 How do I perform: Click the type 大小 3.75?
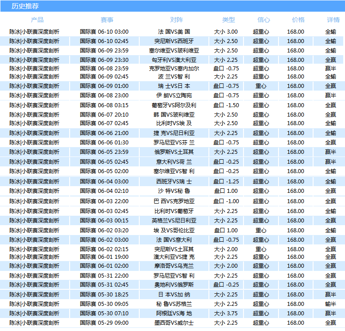click(x=226, y=314)
